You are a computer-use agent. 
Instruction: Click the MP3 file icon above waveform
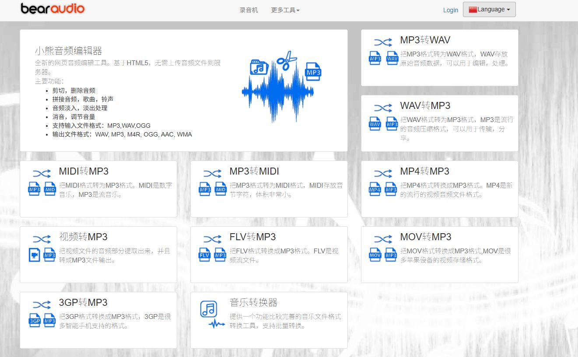coord(313,71)
